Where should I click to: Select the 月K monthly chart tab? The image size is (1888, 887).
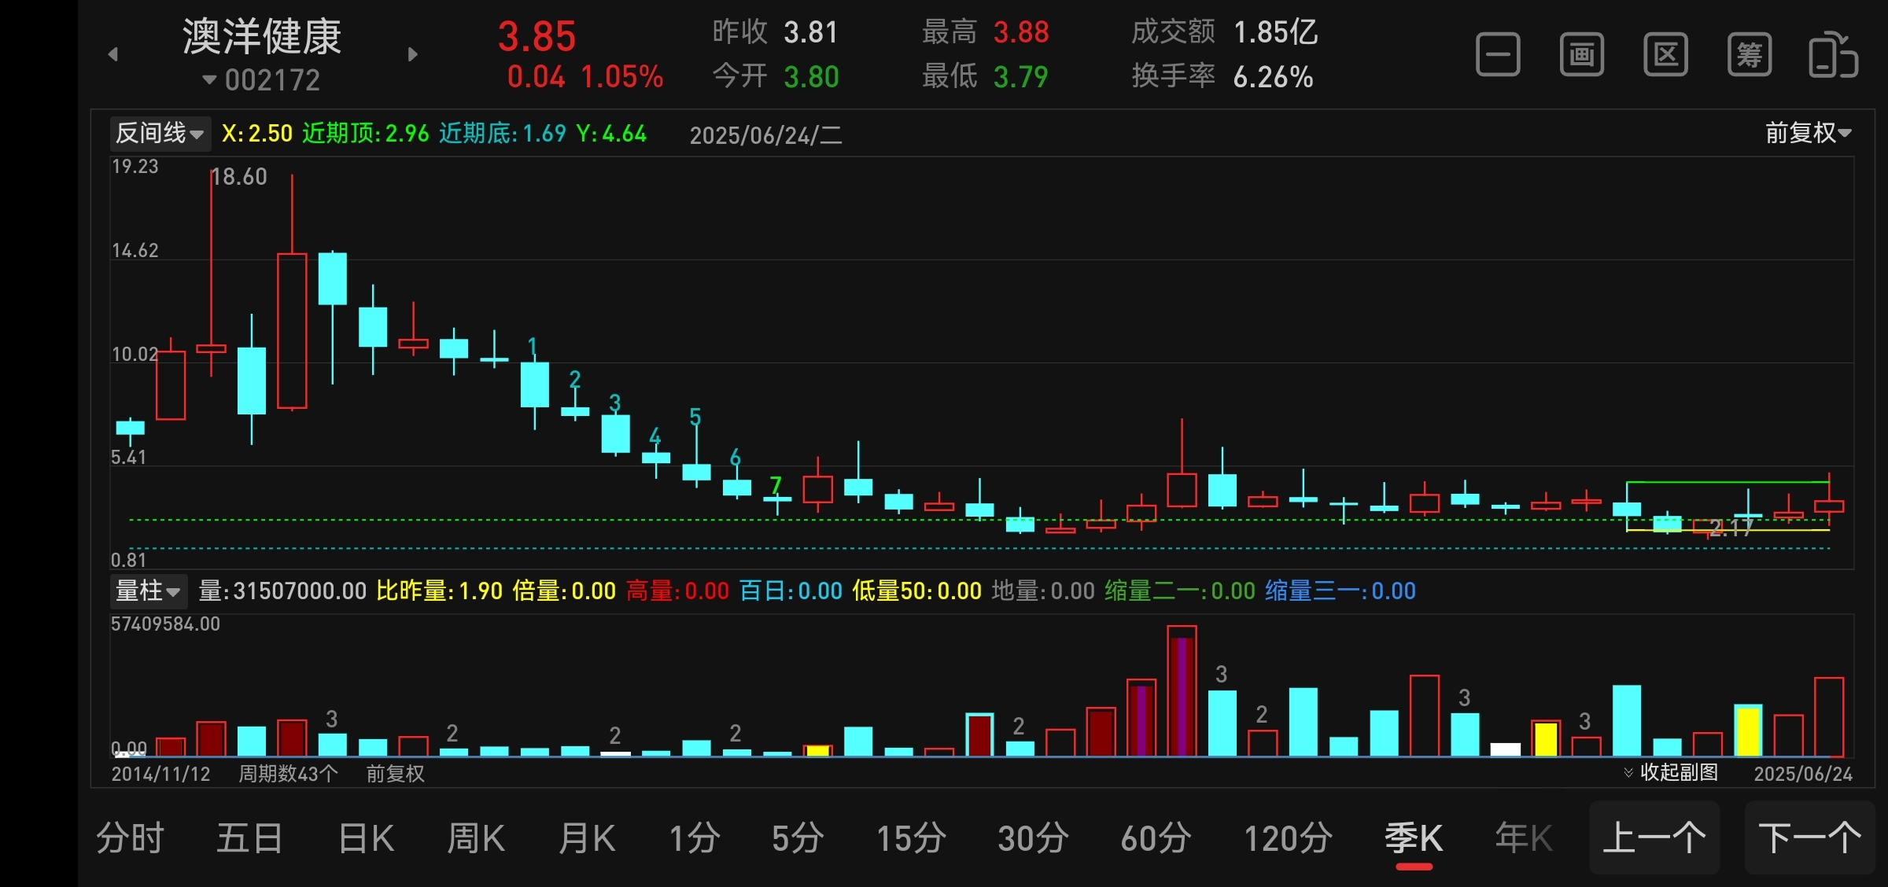coord(587,838)
